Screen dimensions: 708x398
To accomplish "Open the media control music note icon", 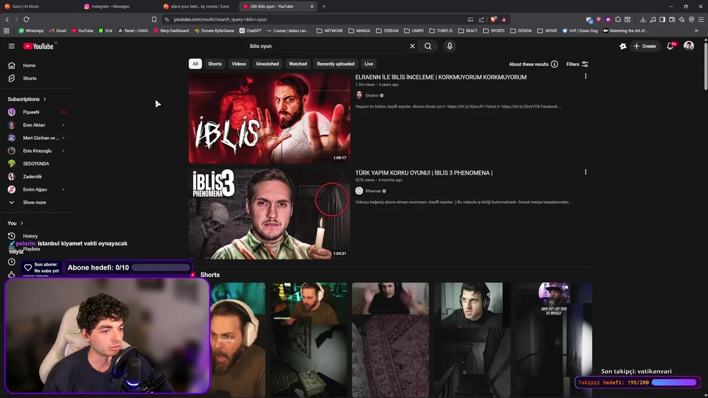I will 653,19.
